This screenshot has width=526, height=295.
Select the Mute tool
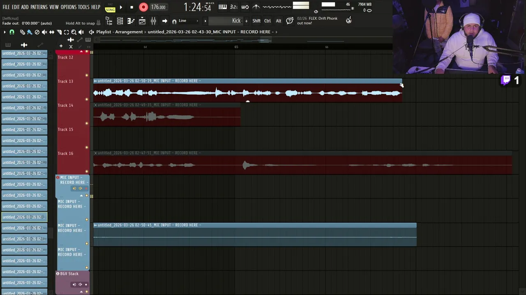click(44, 32)
